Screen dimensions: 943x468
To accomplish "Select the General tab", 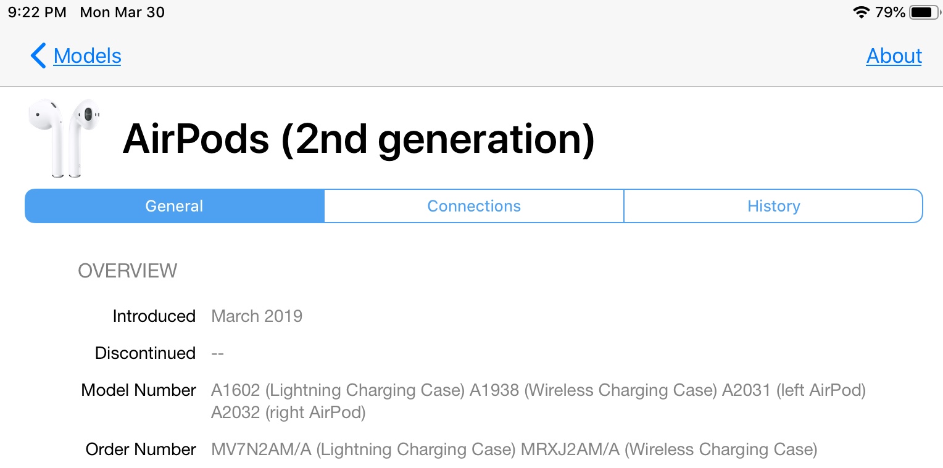I will coord(174,206).
